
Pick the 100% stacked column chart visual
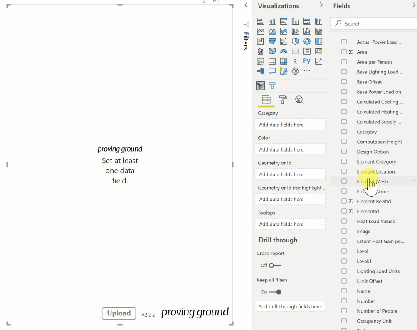click(x=318, y=22)
